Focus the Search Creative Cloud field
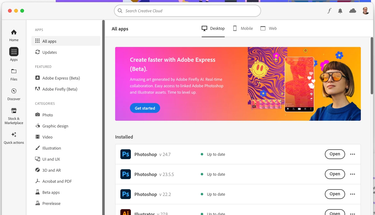 [x=187, y=11]
